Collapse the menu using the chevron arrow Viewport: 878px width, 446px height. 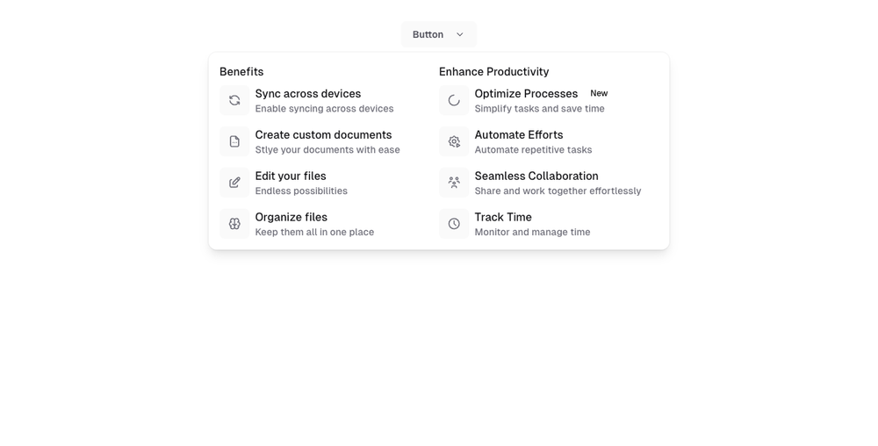coord(460,35)
